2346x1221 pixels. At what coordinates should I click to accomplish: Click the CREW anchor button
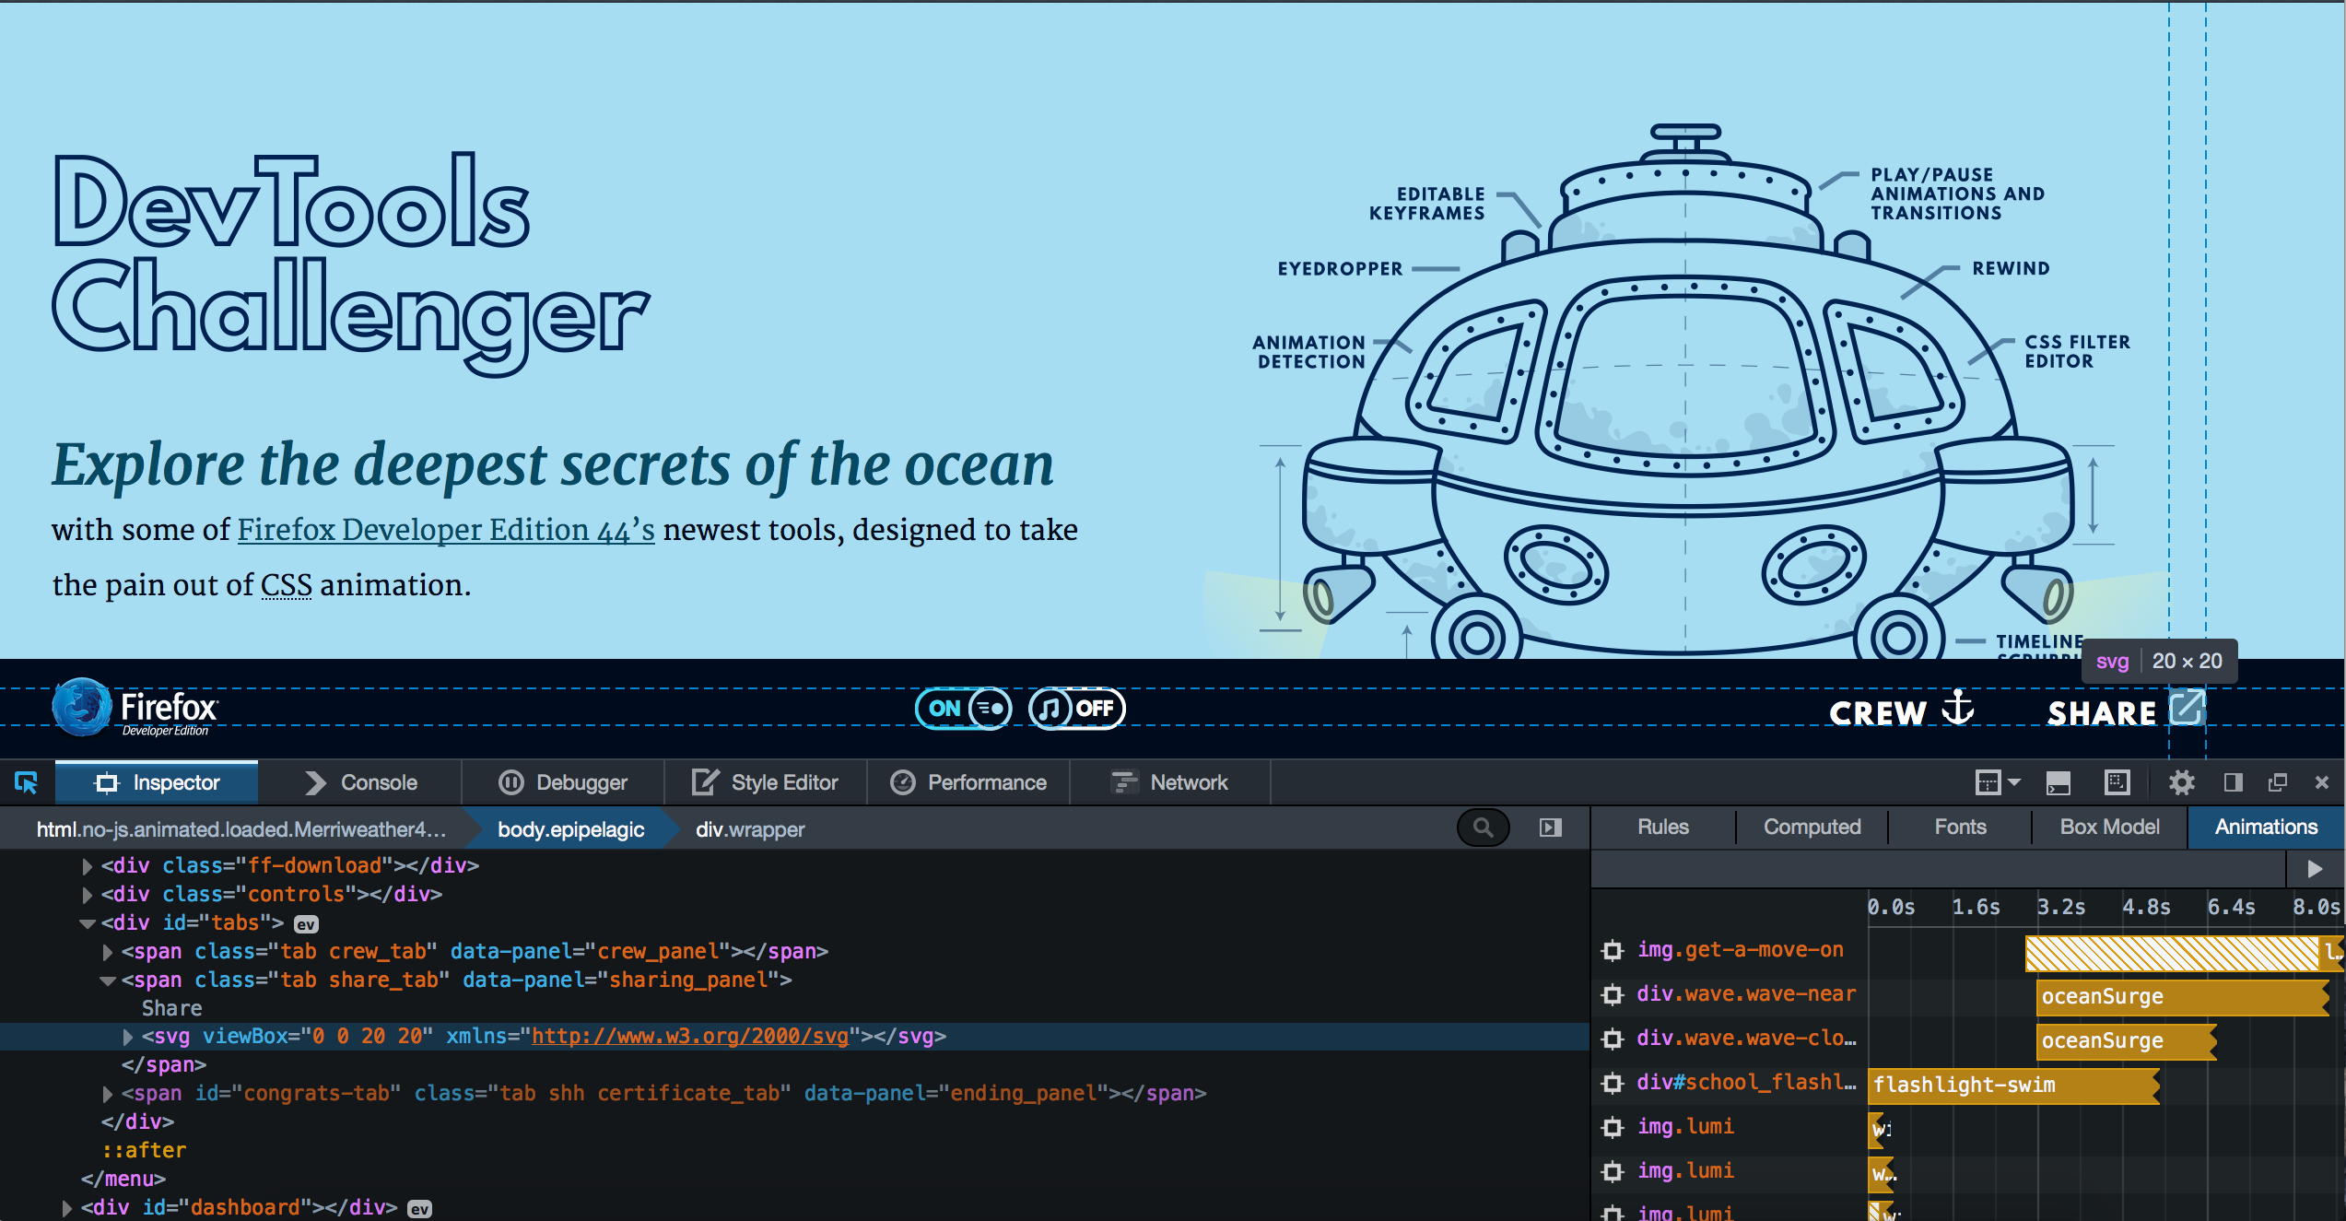pyautogui.click(x=1900, y=710)
